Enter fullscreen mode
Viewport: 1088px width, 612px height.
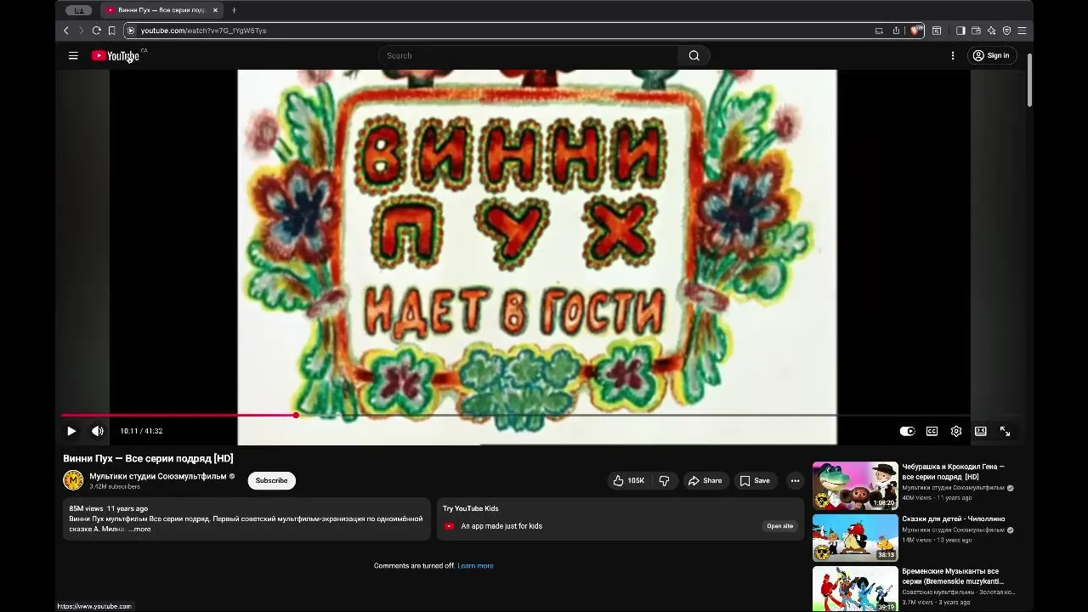1005,431
